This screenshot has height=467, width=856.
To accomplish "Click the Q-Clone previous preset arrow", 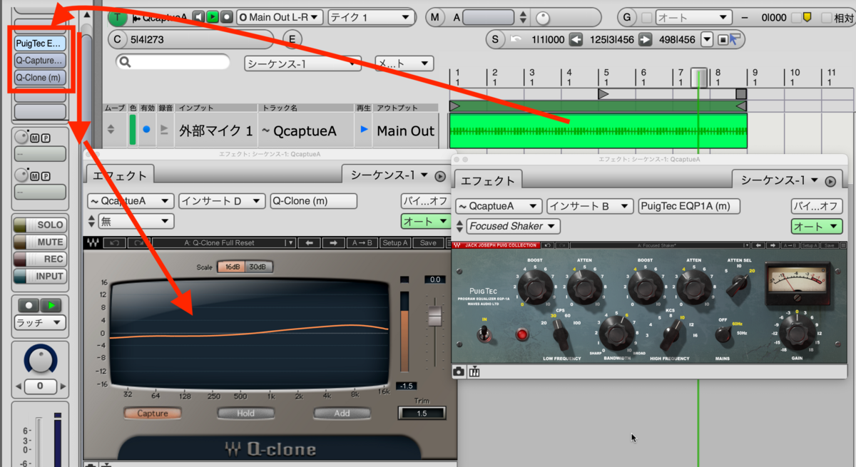I will [x=308, y=242].
